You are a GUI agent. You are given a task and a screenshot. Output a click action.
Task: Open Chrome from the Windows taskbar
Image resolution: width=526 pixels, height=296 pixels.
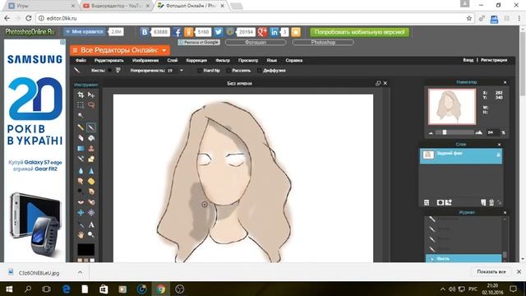coord(161,289)
